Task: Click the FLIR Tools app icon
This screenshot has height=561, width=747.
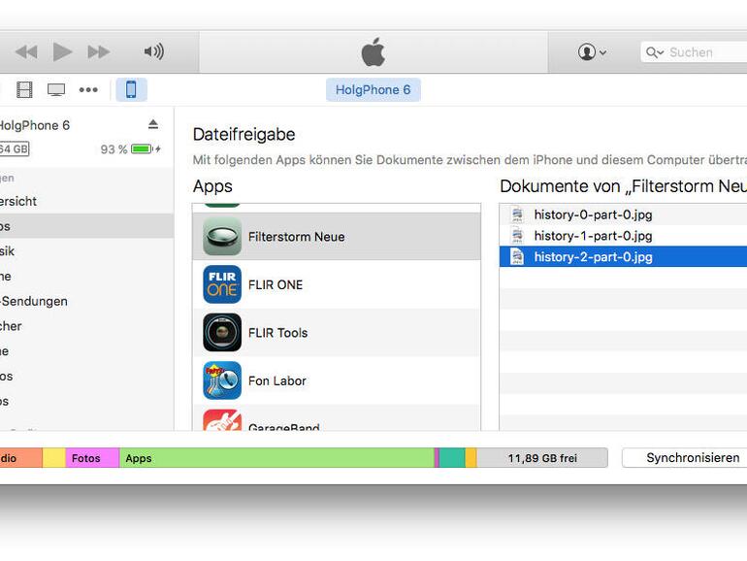Action: 222,333
